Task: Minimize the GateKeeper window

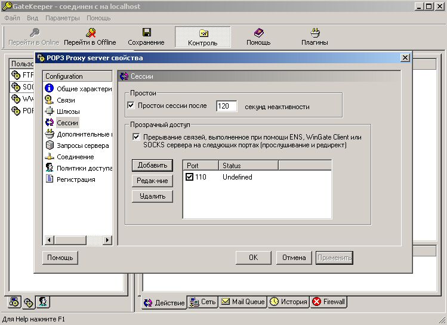Action: (419, 7)
